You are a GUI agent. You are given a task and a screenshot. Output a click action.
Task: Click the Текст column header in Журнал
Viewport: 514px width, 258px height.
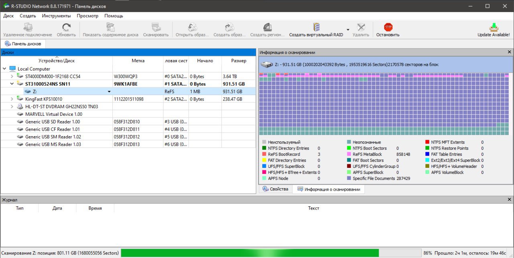click(x=313, y=208)
